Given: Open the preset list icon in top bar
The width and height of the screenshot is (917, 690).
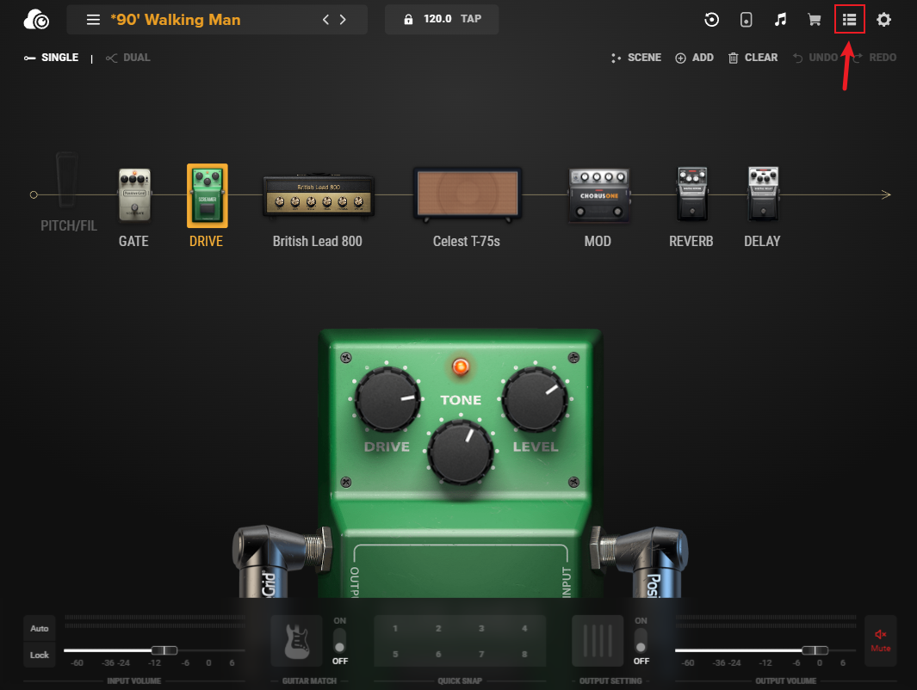Looking at the screenshot, I should (849, 20).
